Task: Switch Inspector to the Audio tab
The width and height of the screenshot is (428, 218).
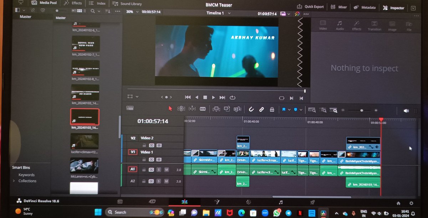Action: [x=340, y=25]
